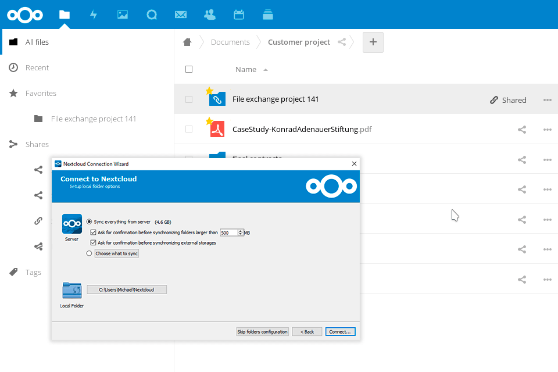Image resolution: width=558 pixels, height=372 pixels.
Task: Click the Name column sort arrow
Action: pos(266,70)
